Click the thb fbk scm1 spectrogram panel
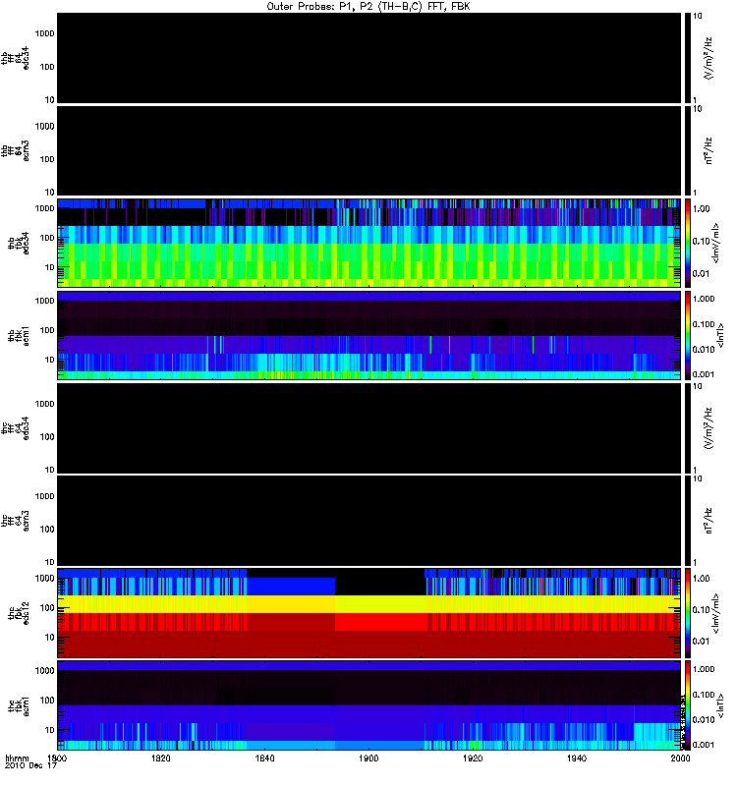 point(369,335)
